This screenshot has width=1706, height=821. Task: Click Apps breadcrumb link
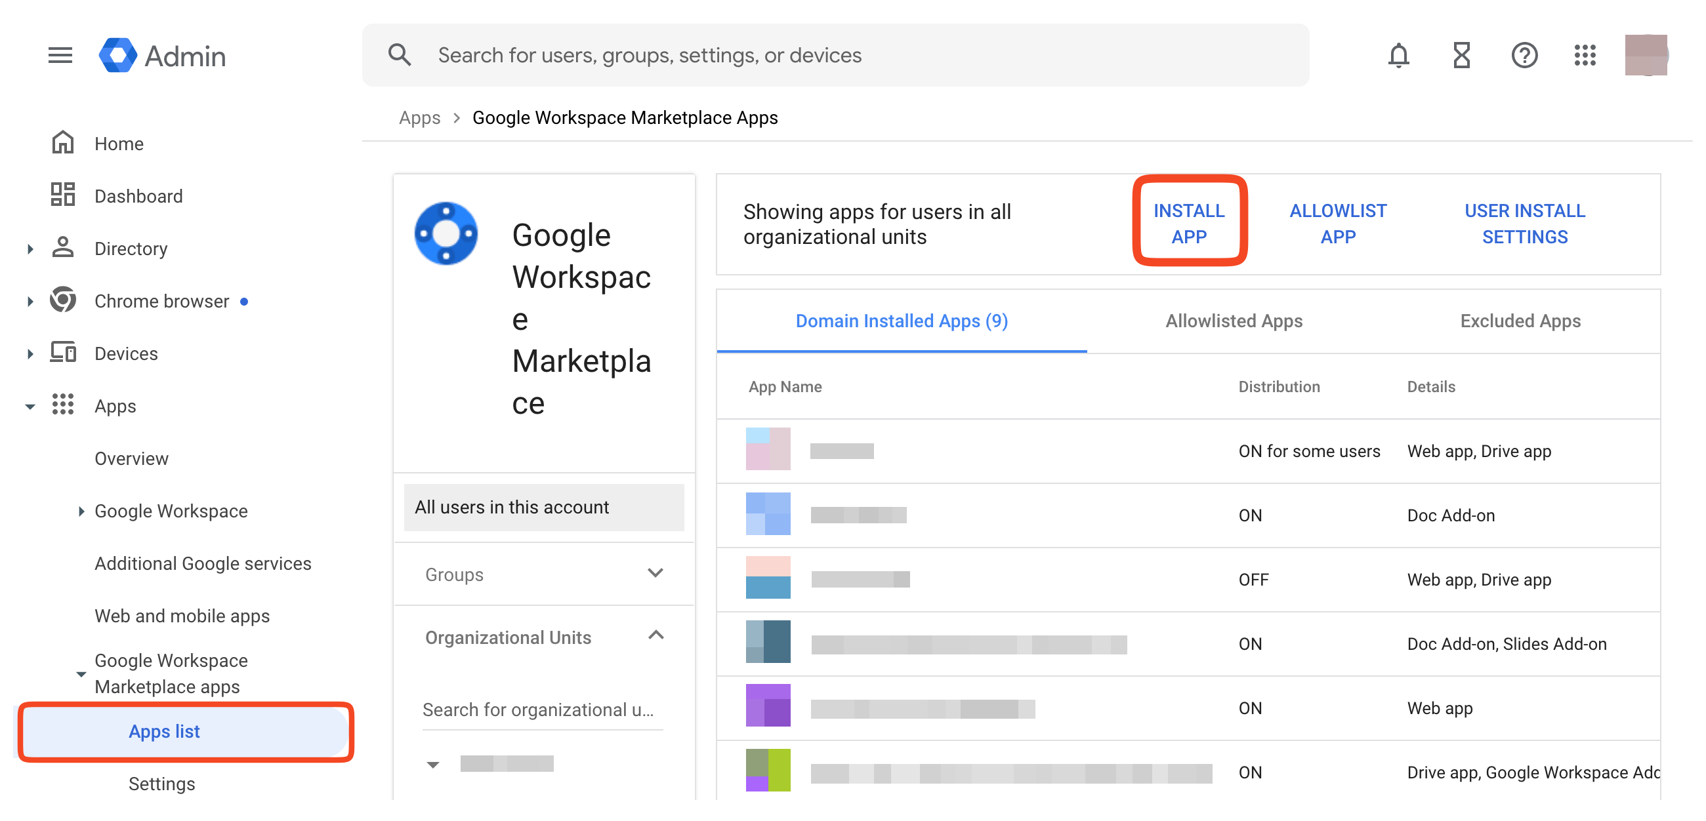pos(419,117)
